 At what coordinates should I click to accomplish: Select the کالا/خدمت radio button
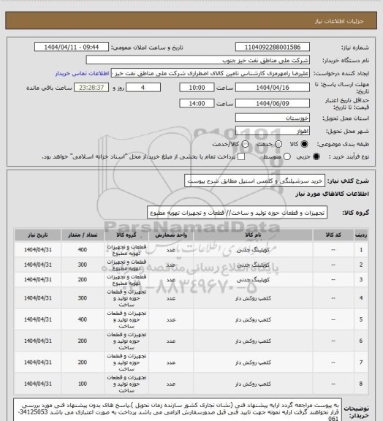pos(245,144)
